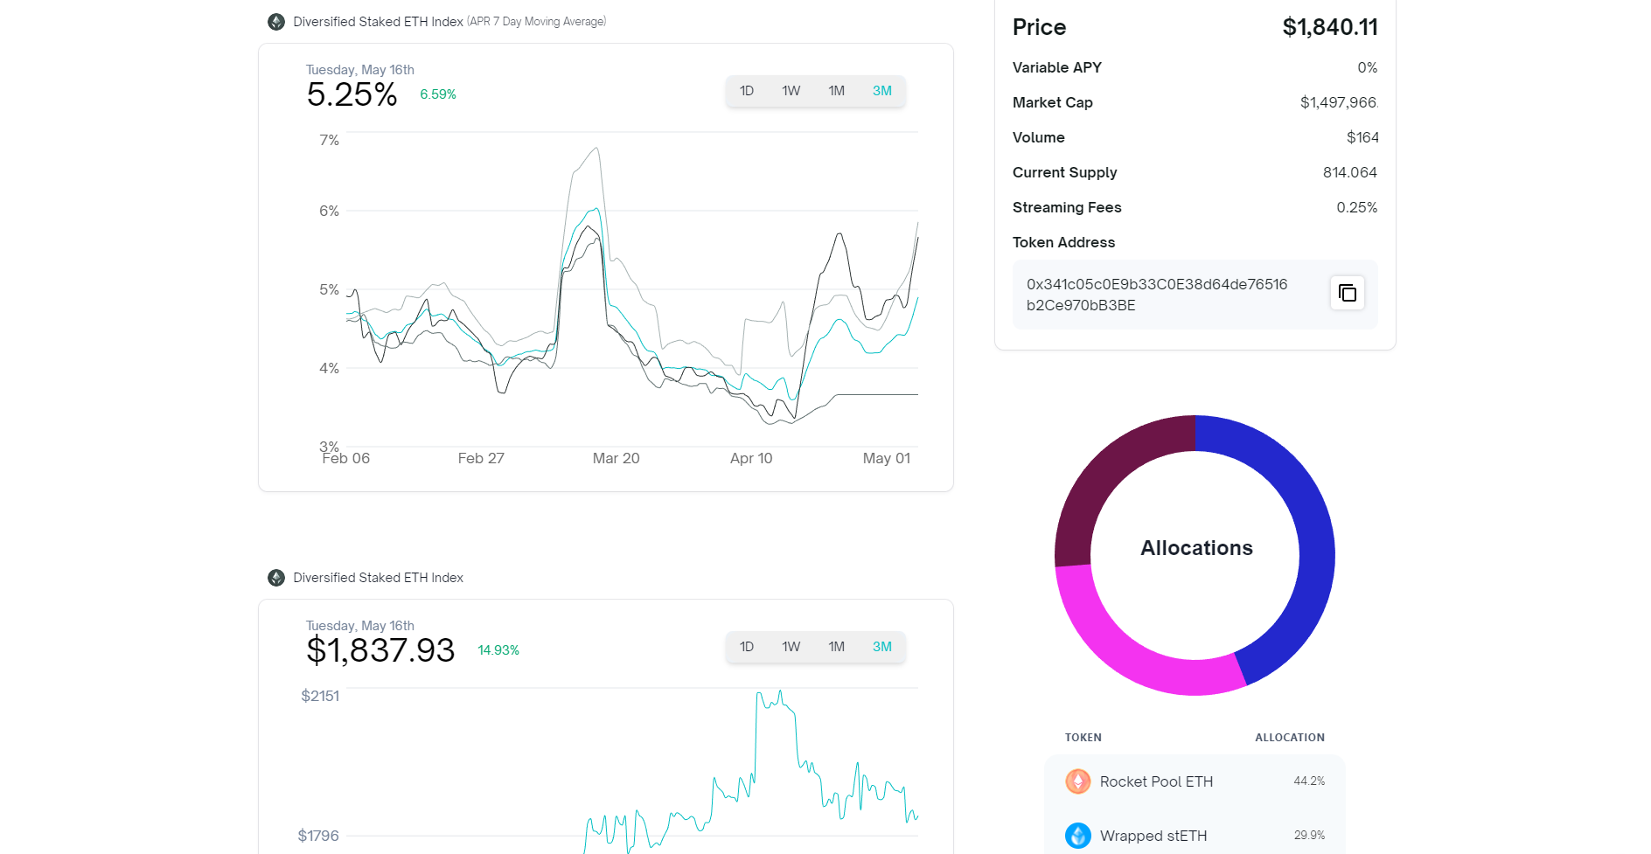Click the 4% gridline label on the APR chart
The image size is (1651, 854).
[x=329, y=368]
